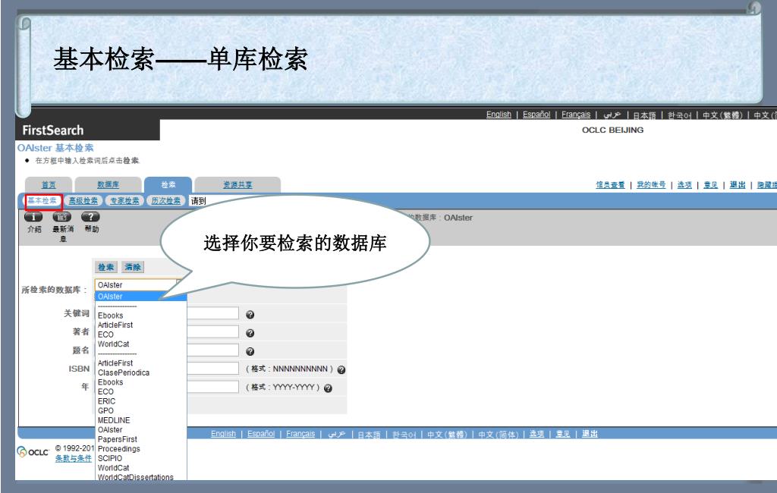The width and height of the screenshot is (777, 493).
Task: Click the OCLC logo
Action: pos(33,452)
